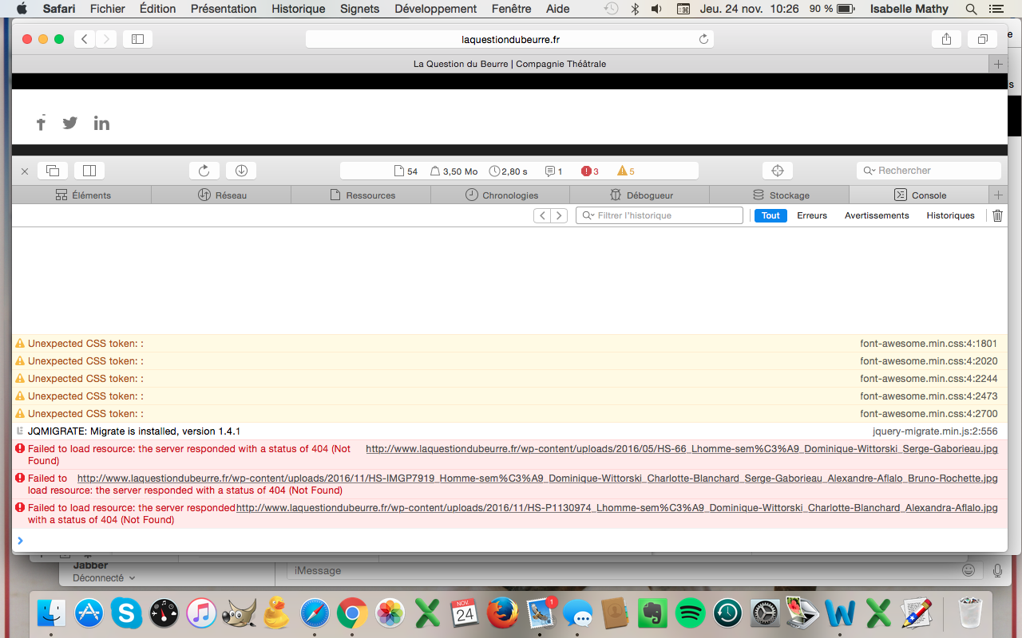Dock the inspector to the side of the window
Screen dimensions: 1022x638
coord(89,171)
